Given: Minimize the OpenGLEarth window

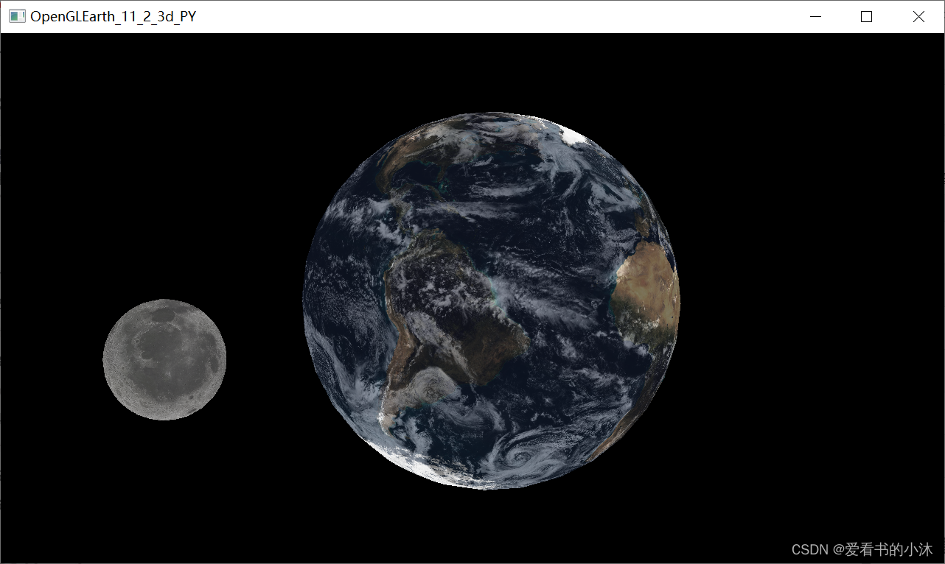Looking at the screenshot, I should click(x=815, y=16).
